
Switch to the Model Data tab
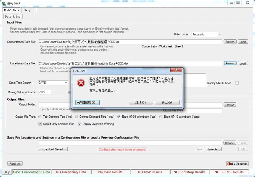pos(12,10)
